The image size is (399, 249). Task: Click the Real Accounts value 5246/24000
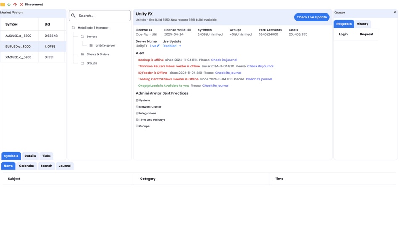(x=268, y=34)
